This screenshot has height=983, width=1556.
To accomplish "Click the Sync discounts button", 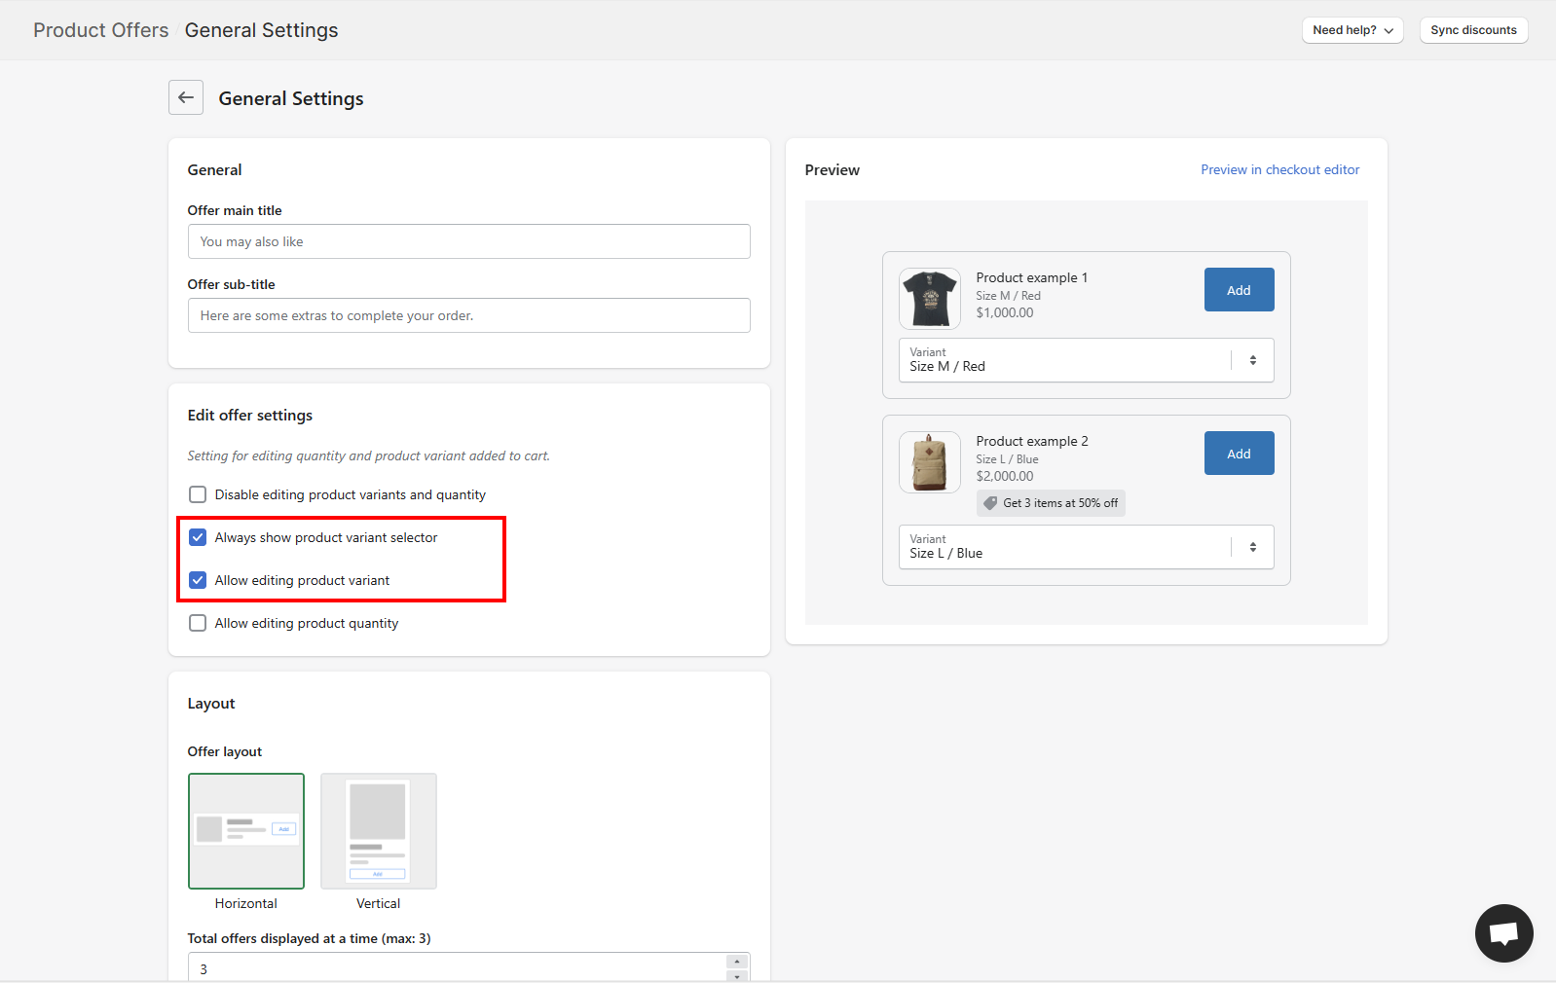I will [1473, 30].
